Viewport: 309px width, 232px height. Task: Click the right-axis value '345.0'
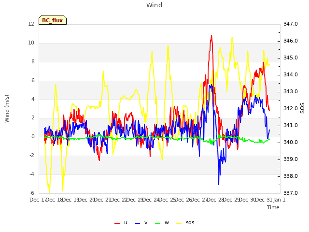(291, 58)
